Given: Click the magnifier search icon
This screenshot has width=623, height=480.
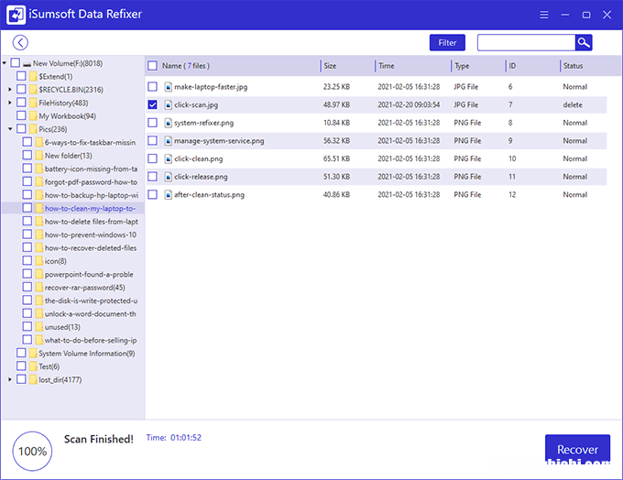Looking at the screenshot, I should coord(584,42).
